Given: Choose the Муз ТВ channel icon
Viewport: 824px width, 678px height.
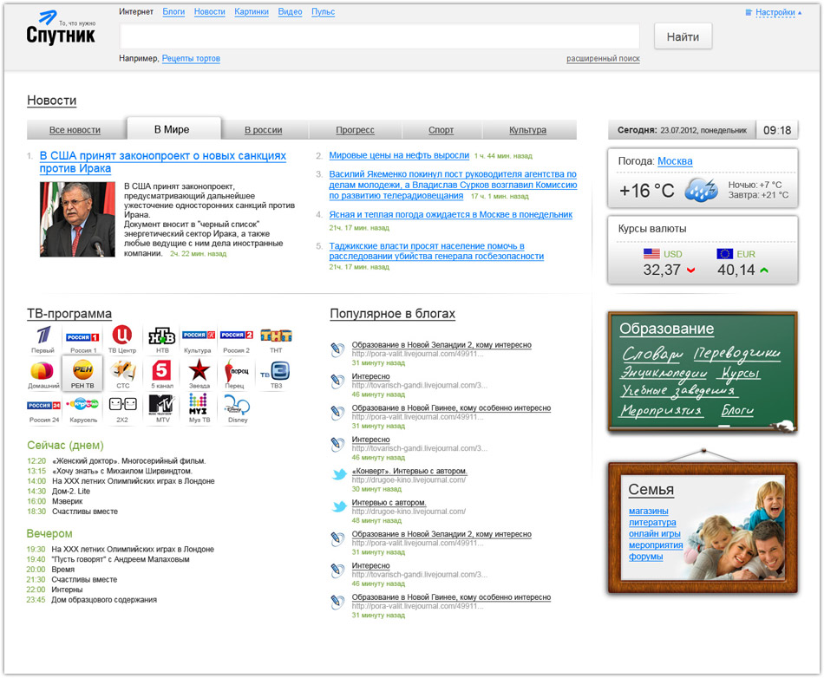Looking at the screenshot, I should tap(198, 404).
